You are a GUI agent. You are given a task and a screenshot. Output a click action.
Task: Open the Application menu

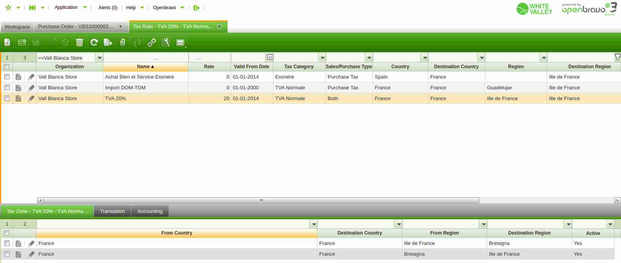click(66, 7)
